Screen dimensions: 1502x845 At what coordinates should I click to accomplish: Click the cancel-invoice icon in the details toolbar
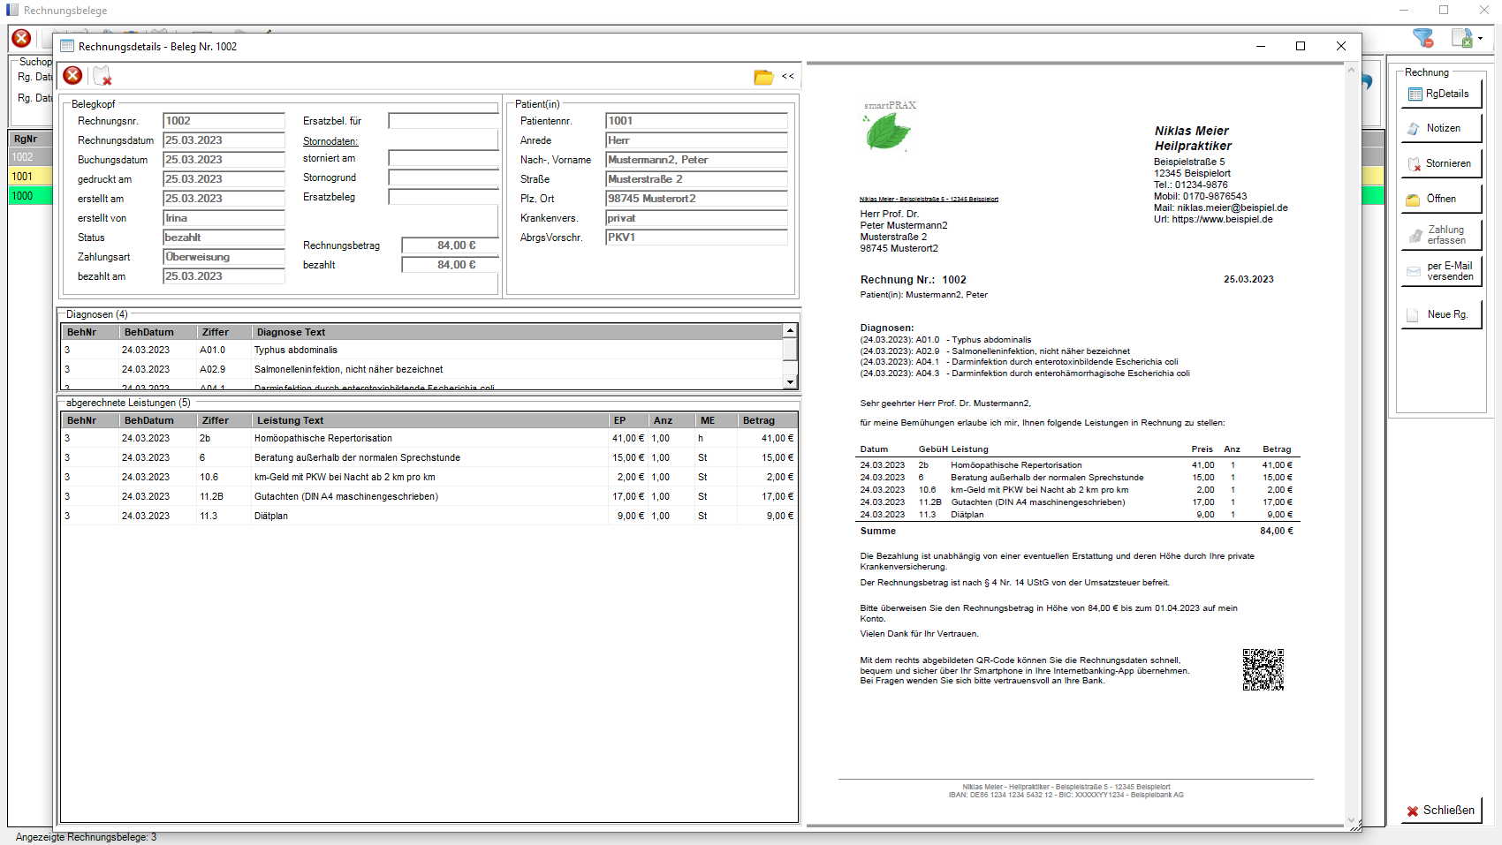coord(102,76)
